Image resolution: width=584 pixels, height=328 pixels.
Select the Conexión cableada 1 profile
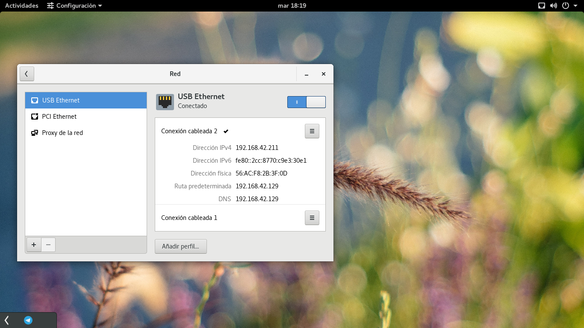tap(189, 218)
